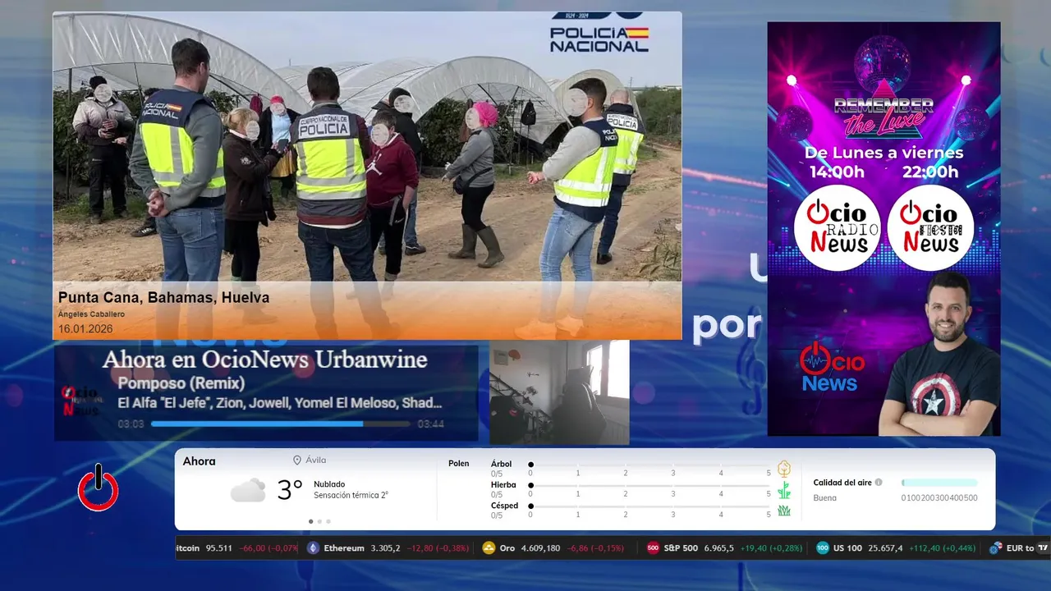This screenshot has width=1051, height=591.
Task: Click the webcam studio thumbnail
Action: point(559,392)
